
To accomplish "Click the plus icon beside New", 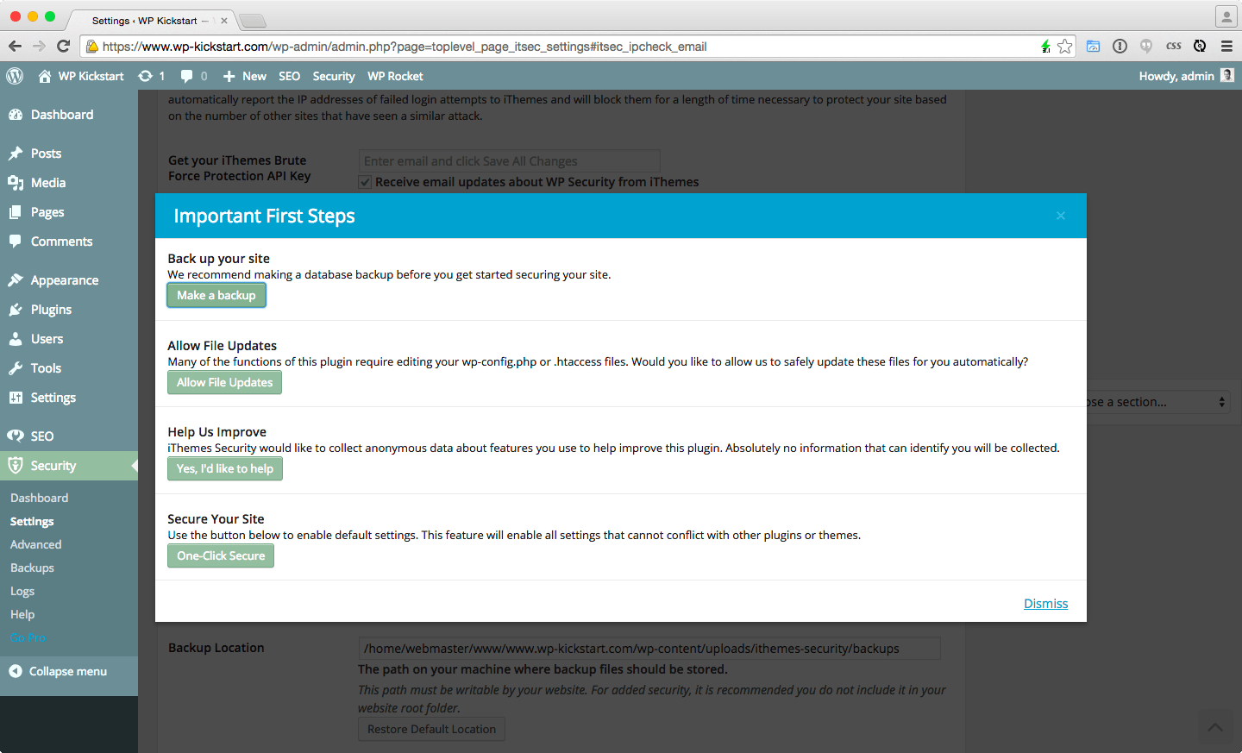I will pyautogui.click(x=229, y=76).
